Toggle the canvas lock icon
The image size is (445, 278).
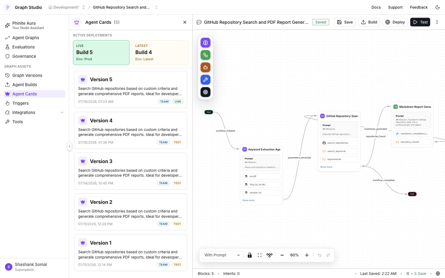click(x=250, y=255)
